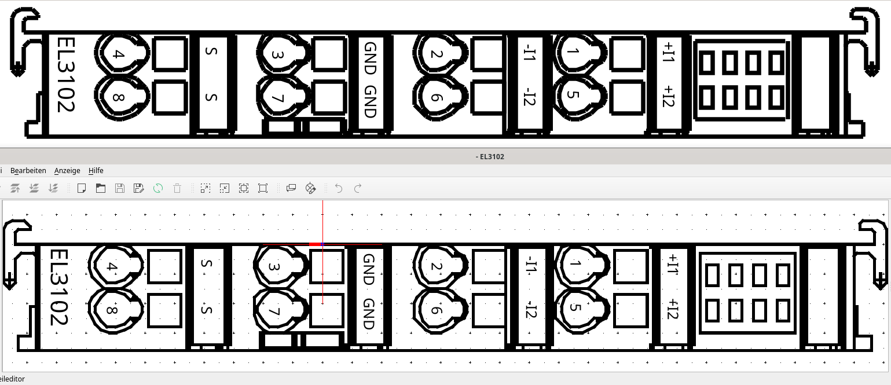Click the send to back layer icon
891x385 pixels.
coord(53,188)
